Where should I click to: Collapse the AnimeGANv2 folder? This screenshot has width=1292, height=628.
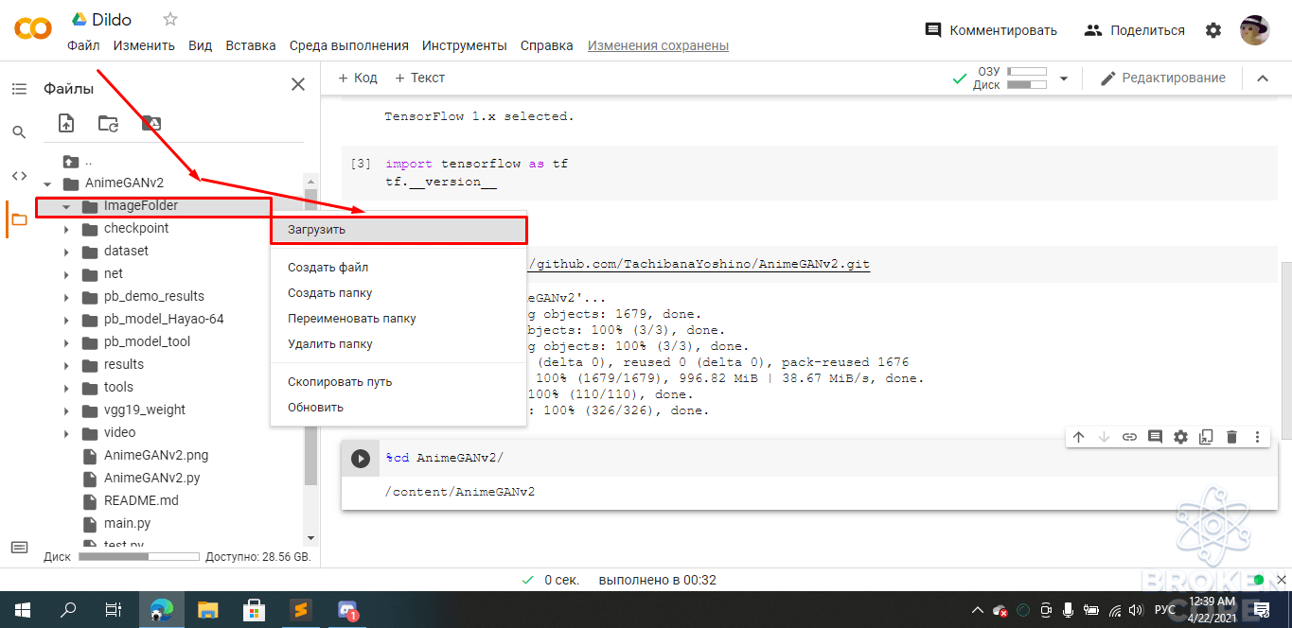click(x=47, y=183)
